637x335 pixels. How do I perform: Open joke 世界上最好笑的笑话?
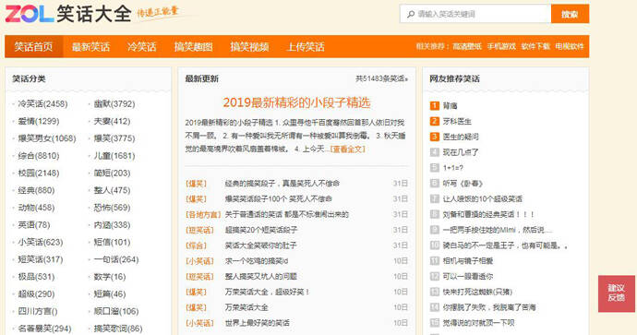[258, 323]
